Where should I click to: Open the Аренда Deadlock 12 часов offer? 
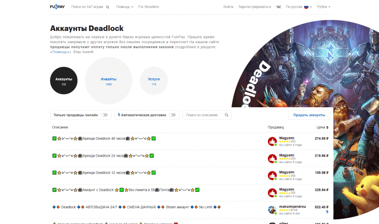coord(104,173)
